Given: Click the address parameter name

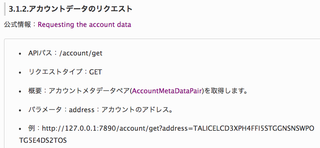Looking at the screenshot, I should click(82, 110).
